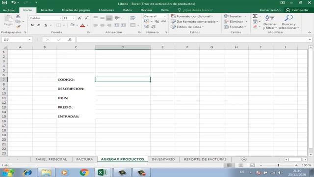This screenshot has height=177, width=314.
Task: Switch to Insertar ribbon tab
Action: pos(47,10)
